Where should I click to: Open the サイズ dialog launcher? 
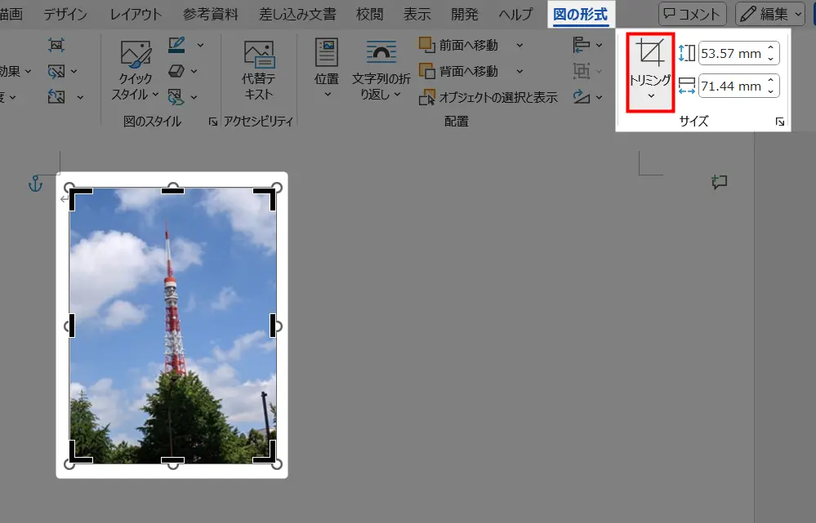click(x=780, y=122)
